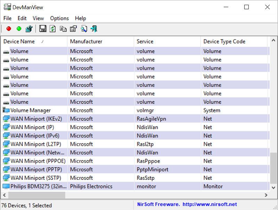Image resolution: width=278 pixels, height=210 pixels.
Task: Click the WAN Miniport (SSTP) network icon
Action: tap(6, 178)
